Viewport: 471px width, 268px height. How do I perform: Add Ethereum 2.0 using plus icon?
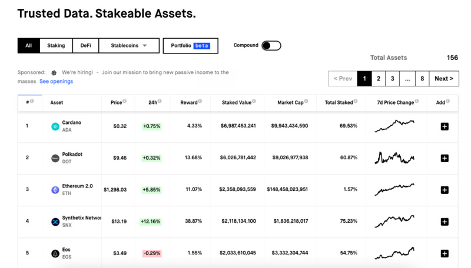445,190
